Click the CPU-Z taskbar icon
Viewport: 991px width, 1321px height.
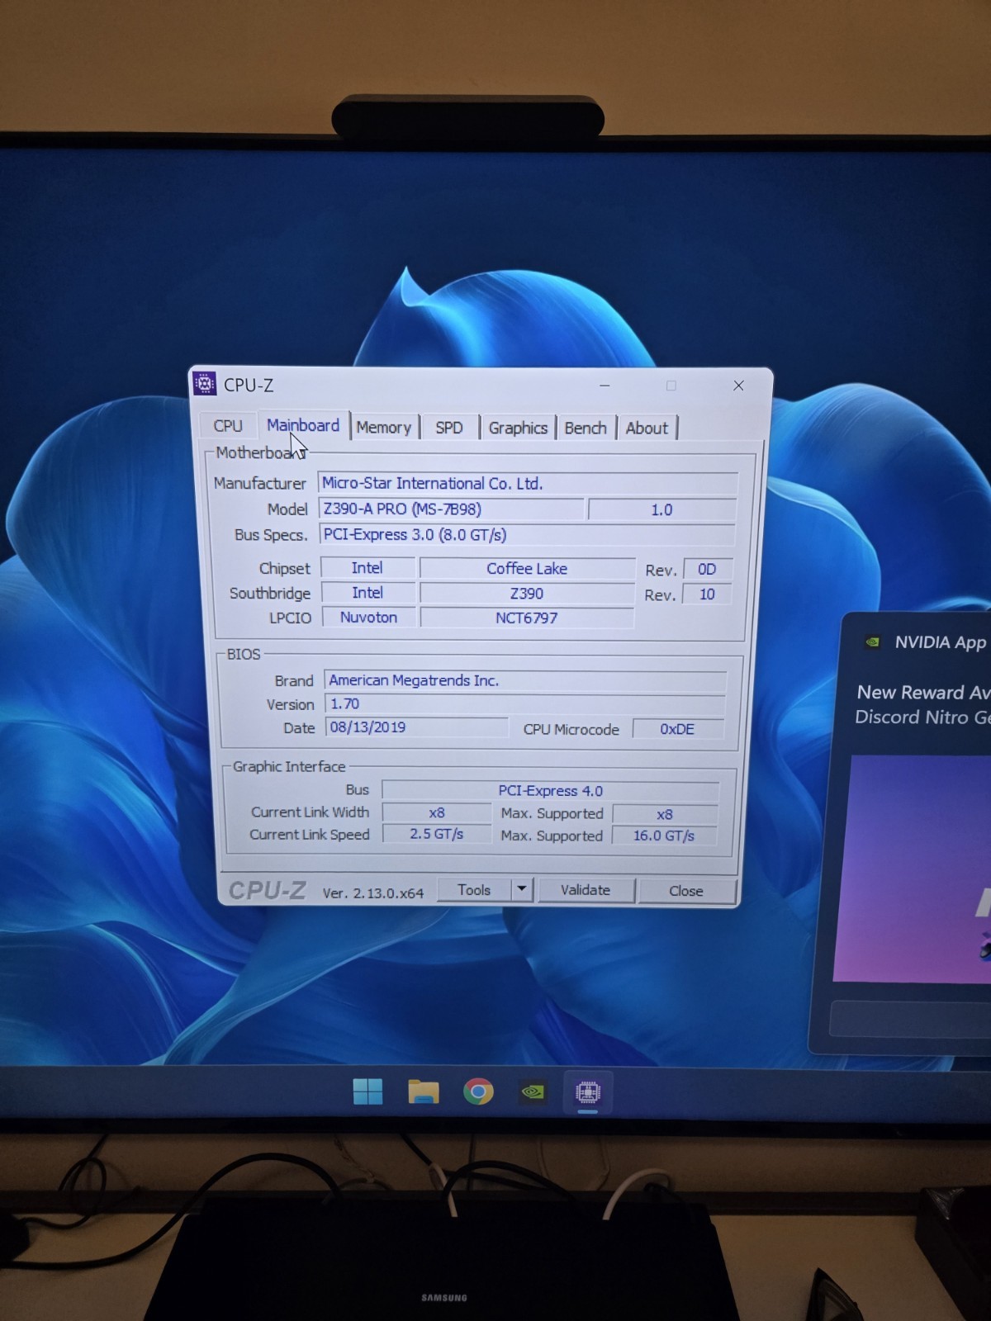(588, 1092)
